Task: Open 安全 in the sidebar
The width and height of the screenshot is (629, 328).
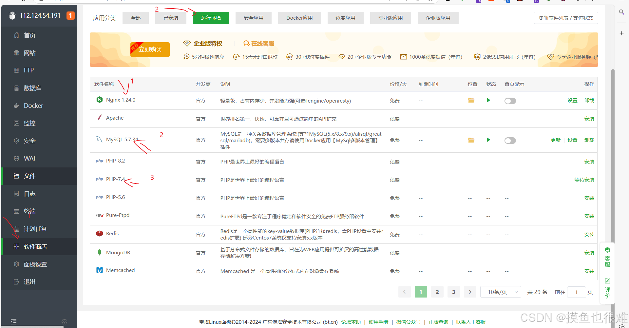Action: pos(39,141)
